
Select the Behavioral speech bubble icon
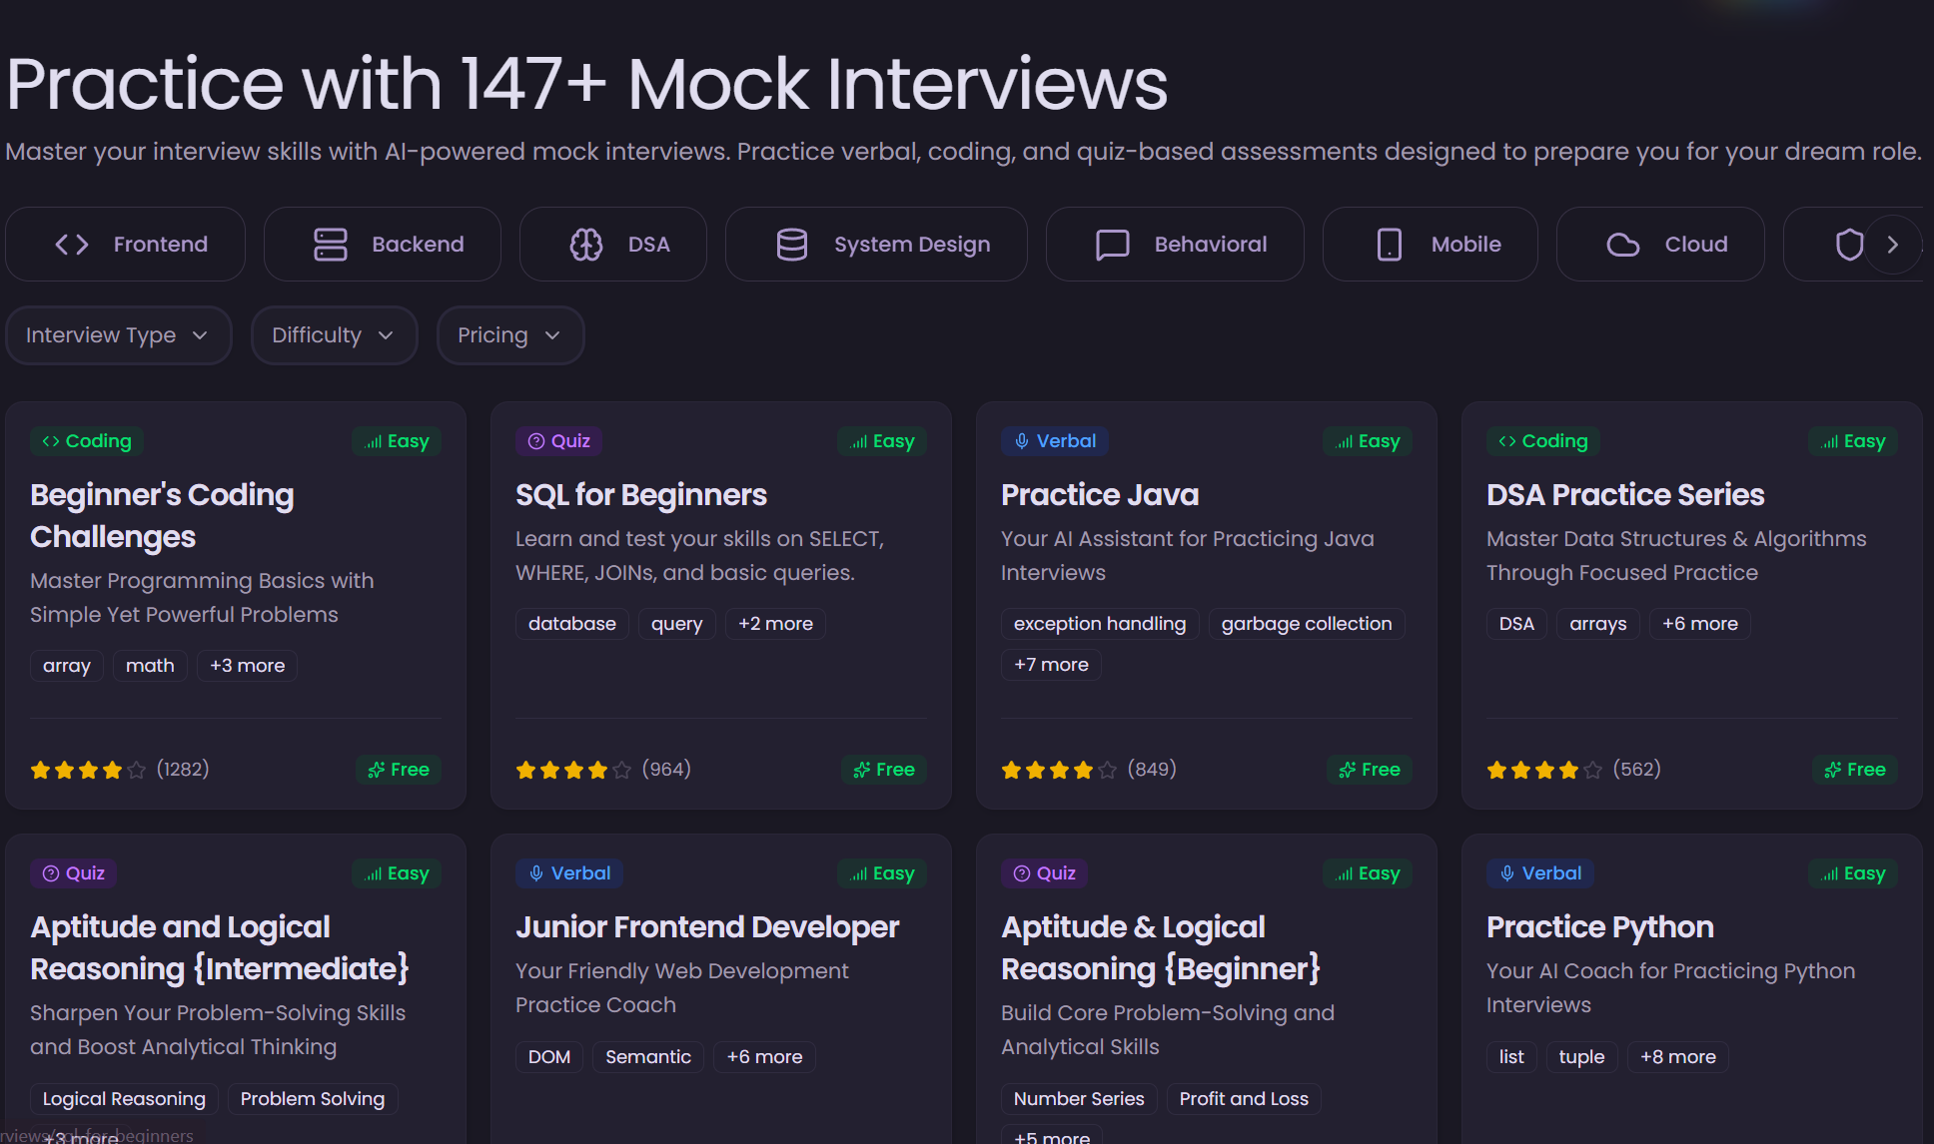[x=1112, y=244]
